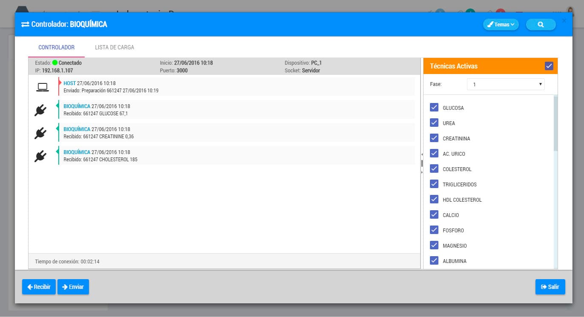The image size is (584, 317).
Task: Click the panel splitter collapse arrows
Action: 421,163
